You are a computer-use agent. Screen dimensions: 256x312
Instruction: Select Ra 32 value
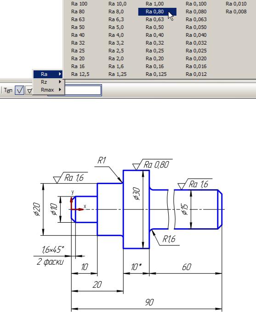click(x=78, y=43)
